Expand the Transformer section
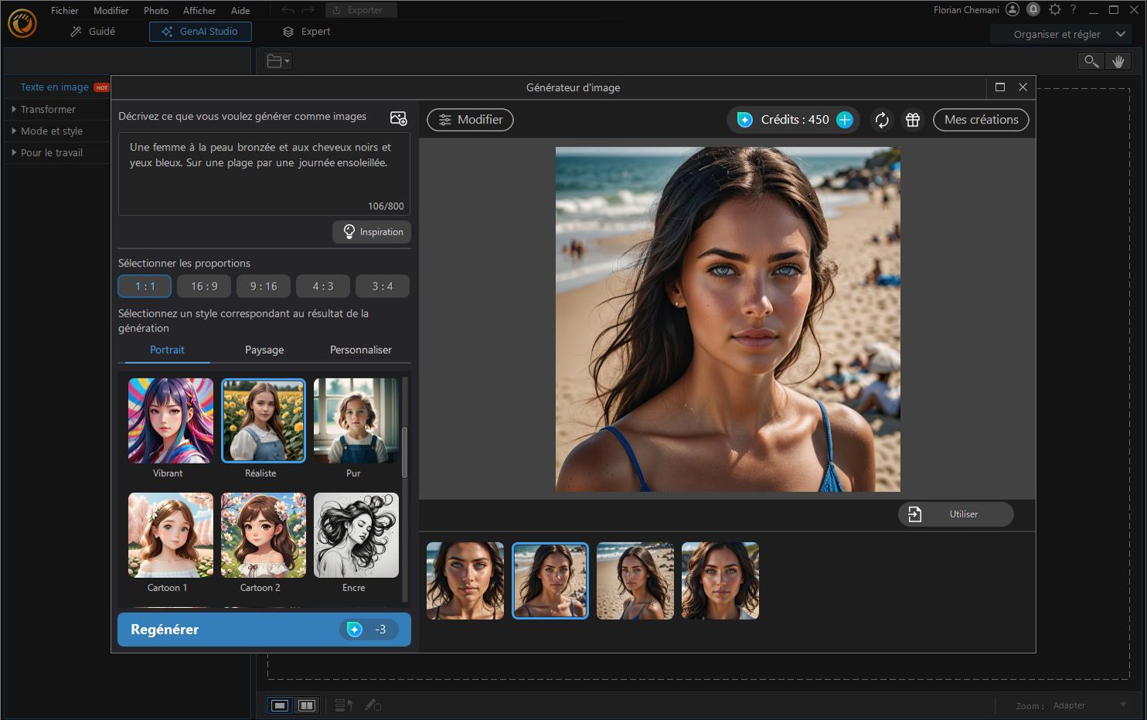 pyautogui.click(x=48, y=110)
